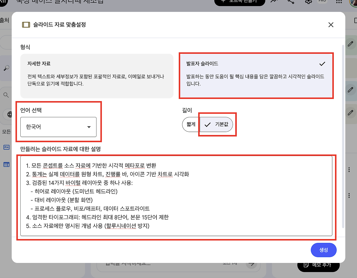
Task: Select the 발표자 슬라이드 format option
Action: point(256,76)
